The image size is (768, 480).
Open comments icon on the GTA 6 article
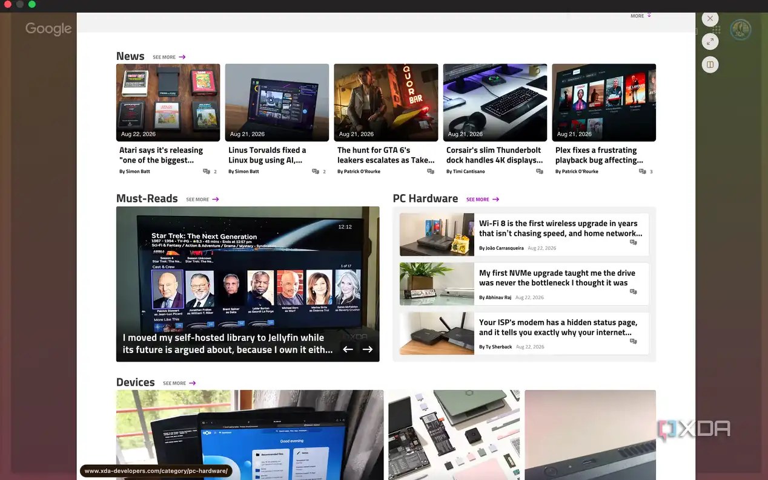[431, 172]
